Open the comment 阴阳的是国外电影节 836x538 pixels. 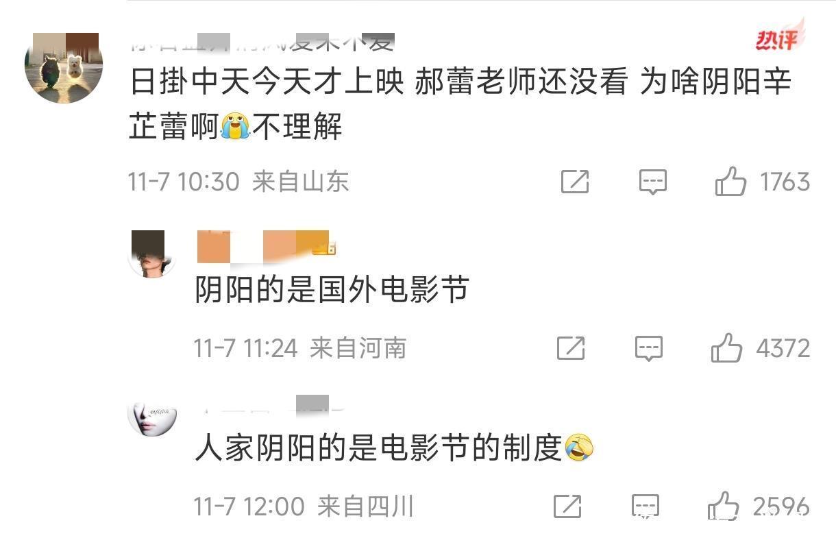(332, 290)
